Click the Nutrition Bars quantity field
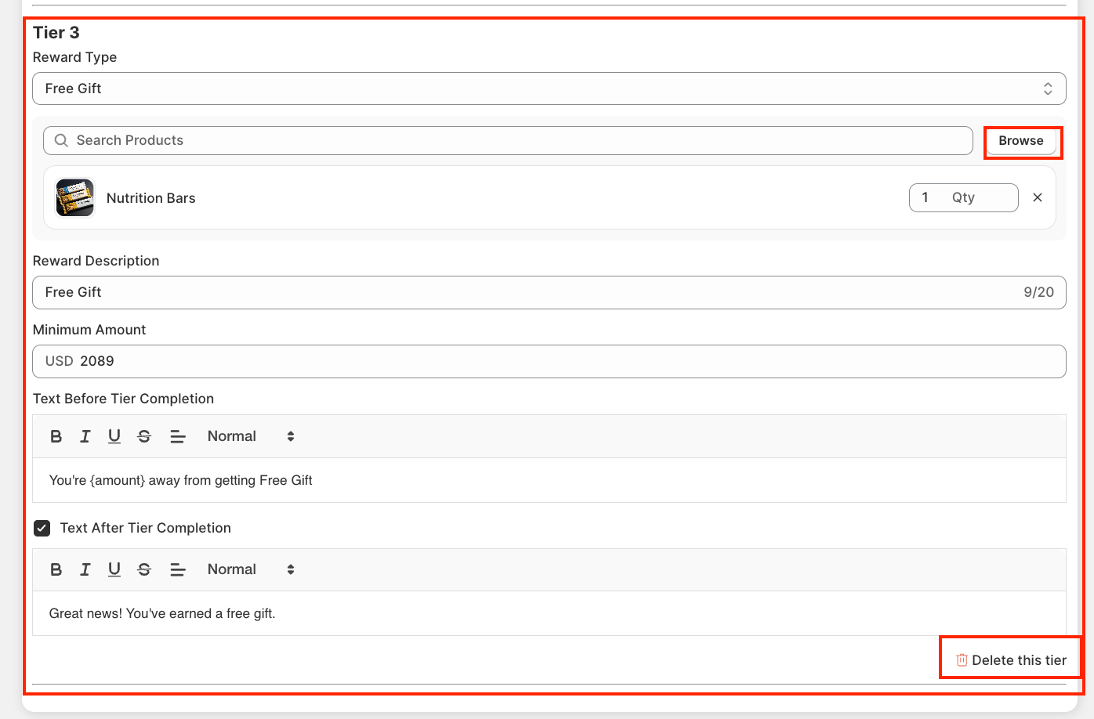The image size is (1094, 719). [963, 197]
